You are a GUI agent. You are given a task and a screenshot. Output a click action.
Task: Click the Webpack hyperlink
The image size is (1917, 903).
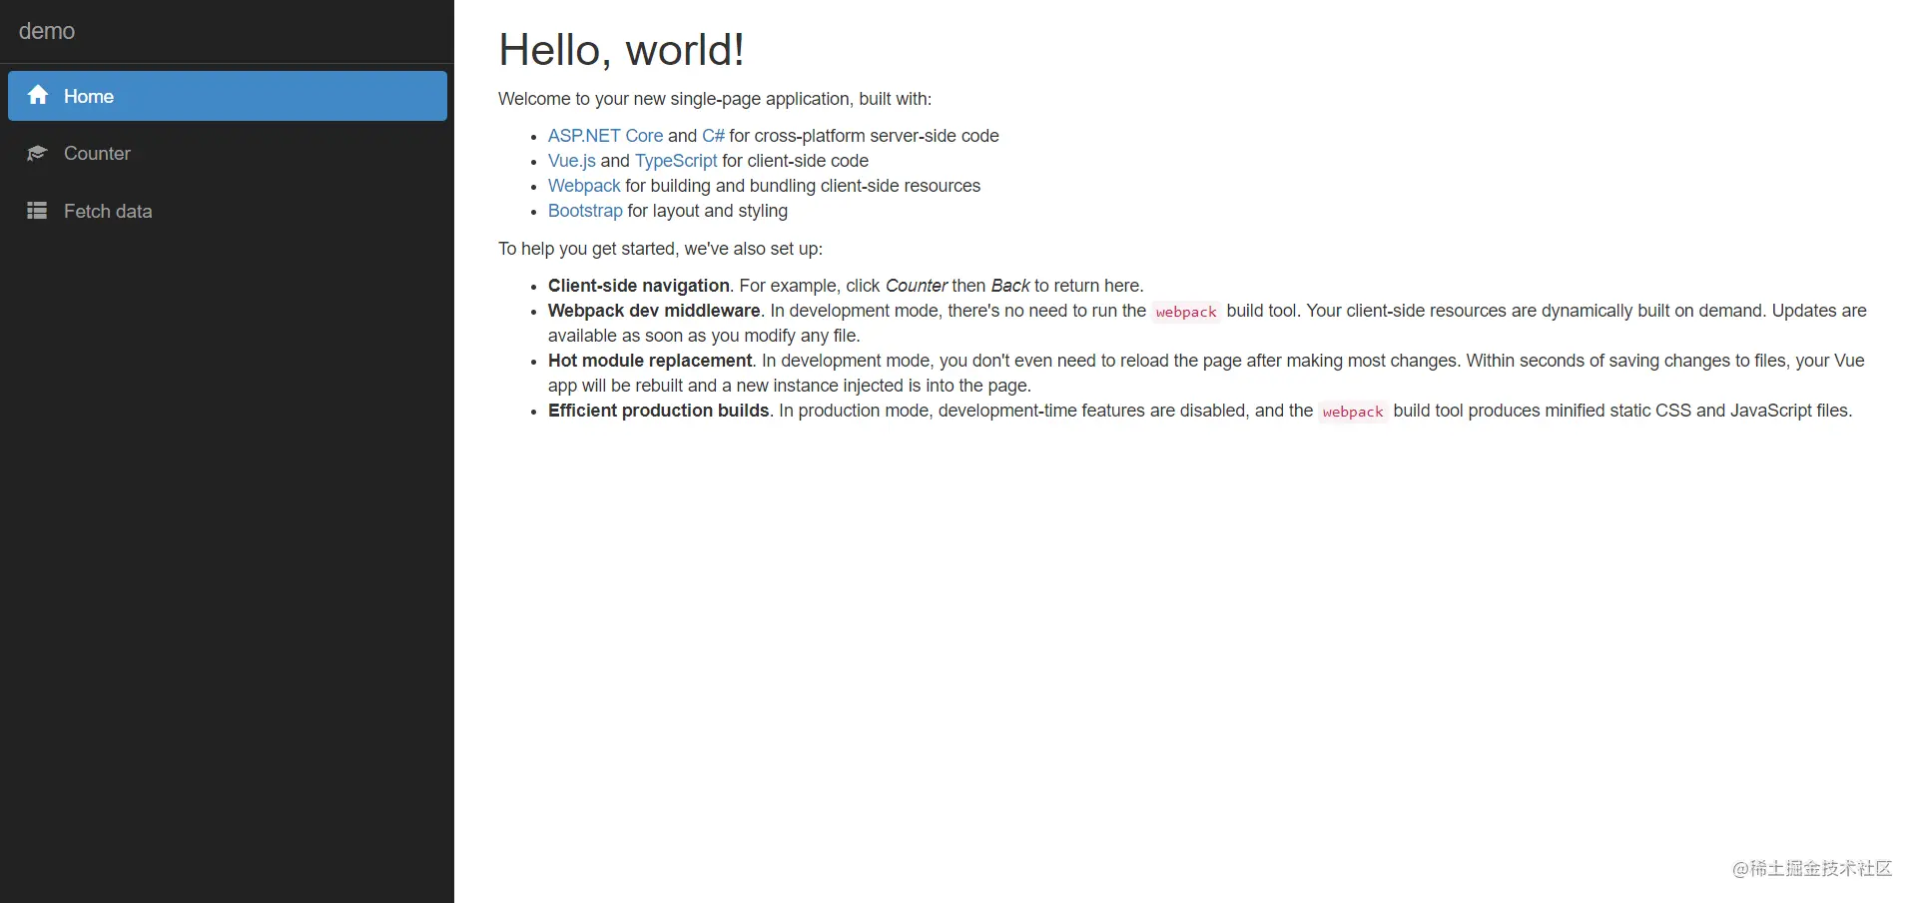tap(584, 186)
